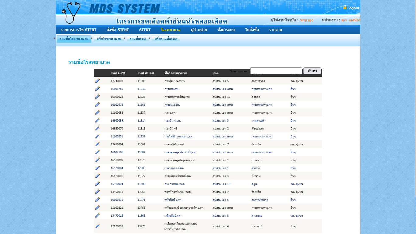The image size is (416, 234).
Task: Edit the กรุงเทพ,รพ. hospital row via pencil
Action: click(x=97, y=89)
